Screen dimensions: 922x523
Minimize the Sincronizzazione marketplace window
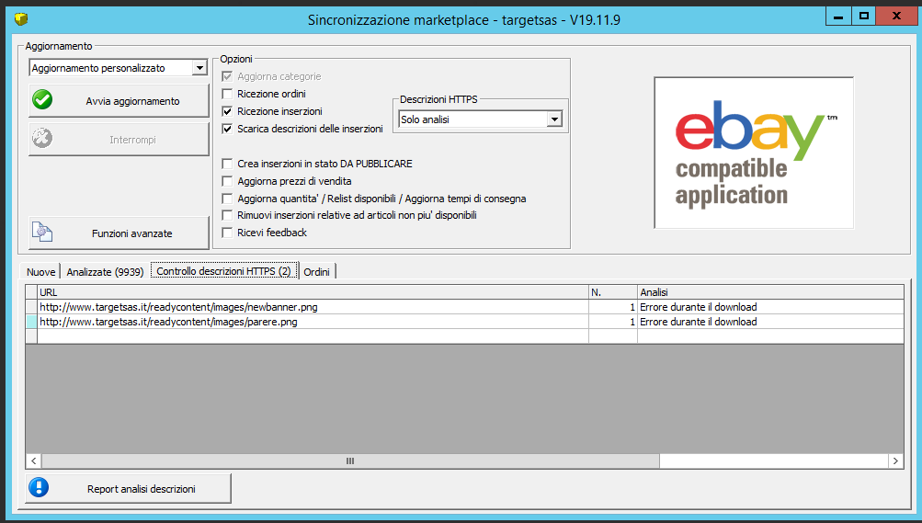point(838,17)
